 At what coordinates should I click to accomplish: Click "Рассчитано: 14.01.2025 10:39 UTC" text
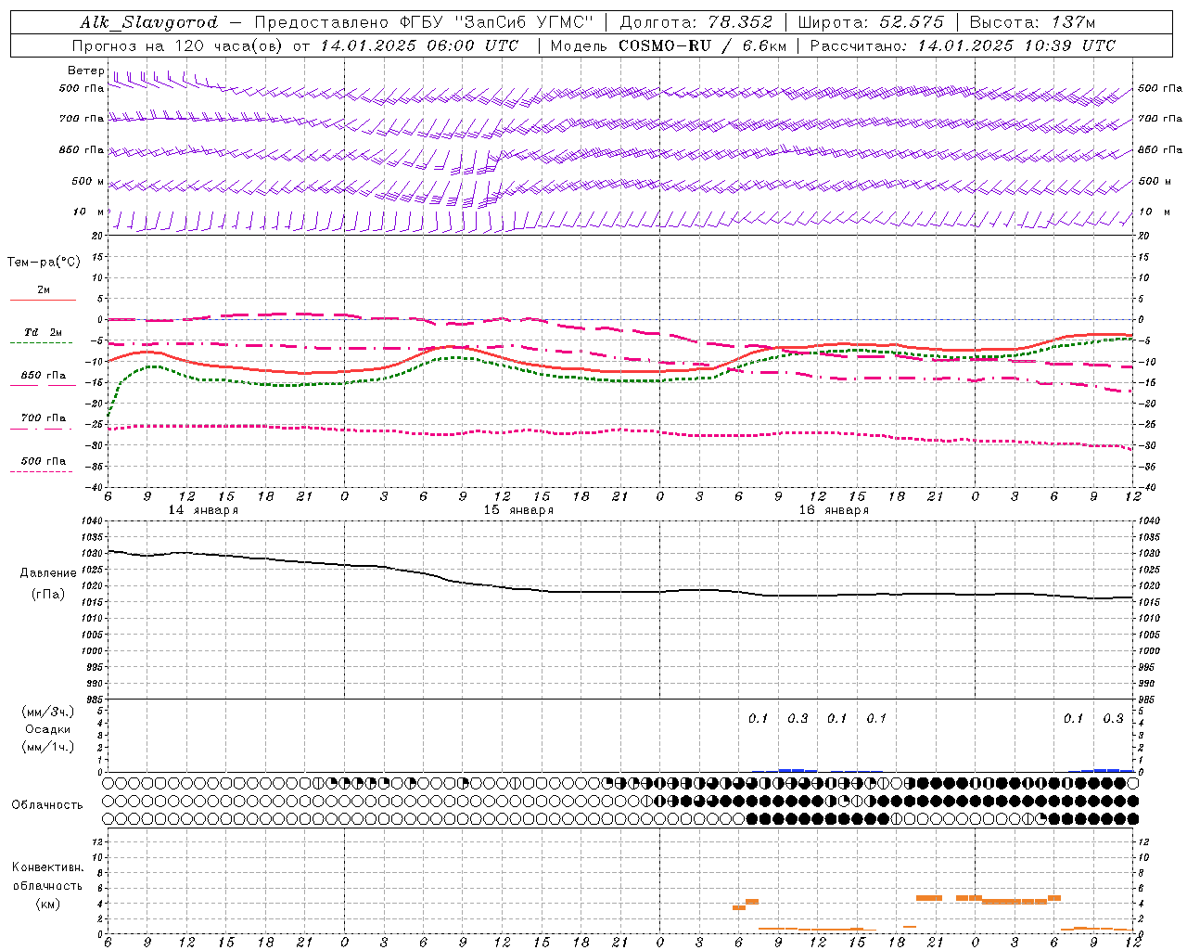coord(962,45)
